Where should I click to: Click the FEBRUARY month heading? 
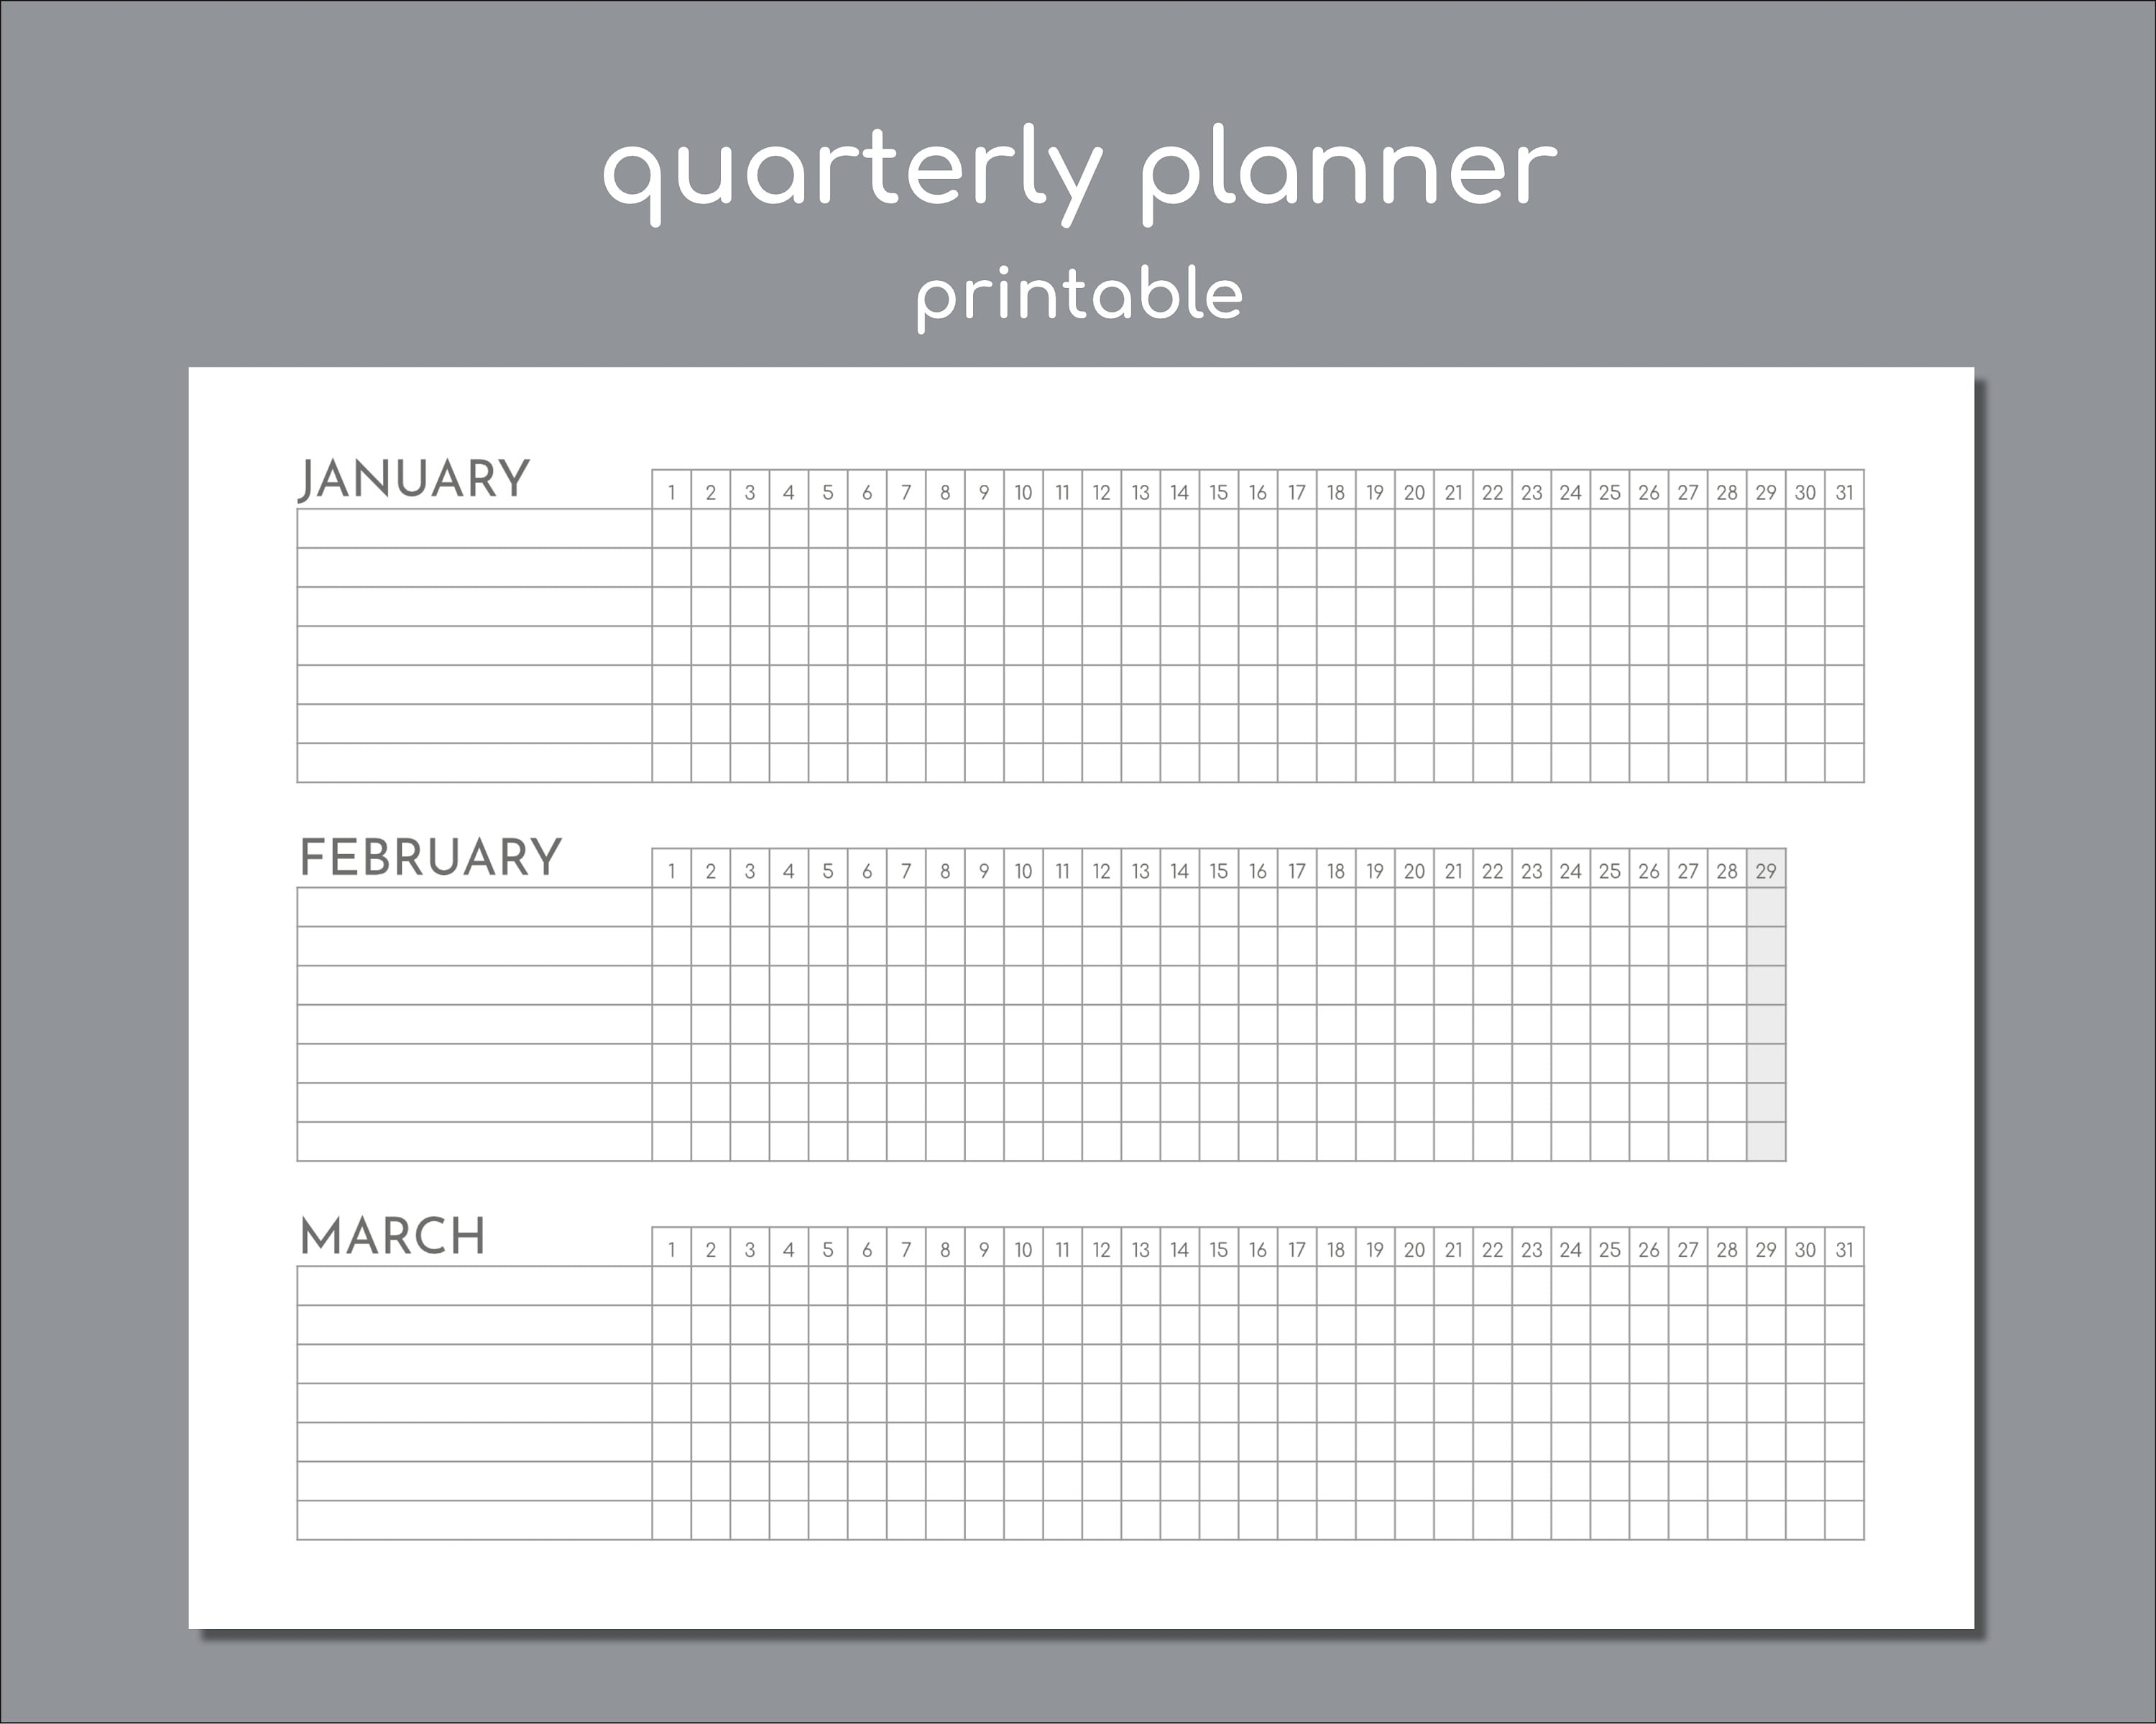431,858
